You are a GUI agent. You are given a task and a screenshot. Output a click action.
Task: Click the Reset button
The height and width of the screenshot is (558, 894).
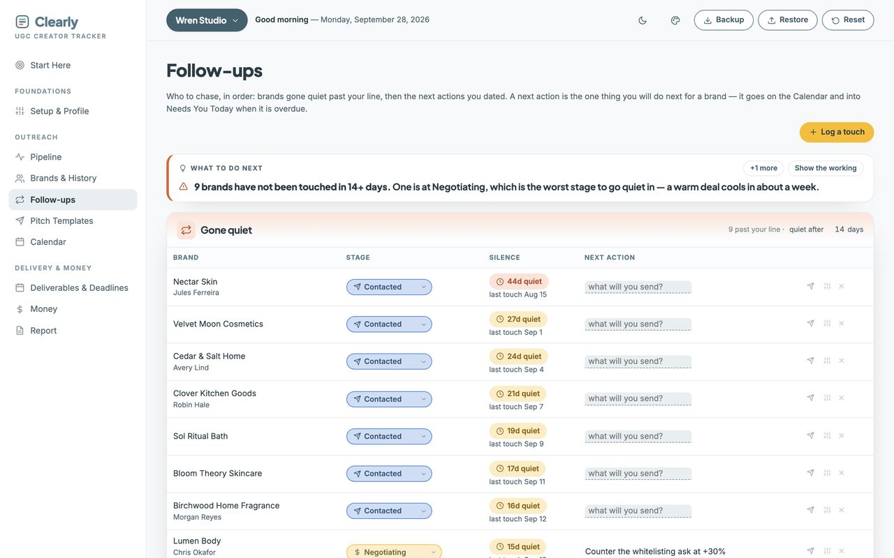848,20
